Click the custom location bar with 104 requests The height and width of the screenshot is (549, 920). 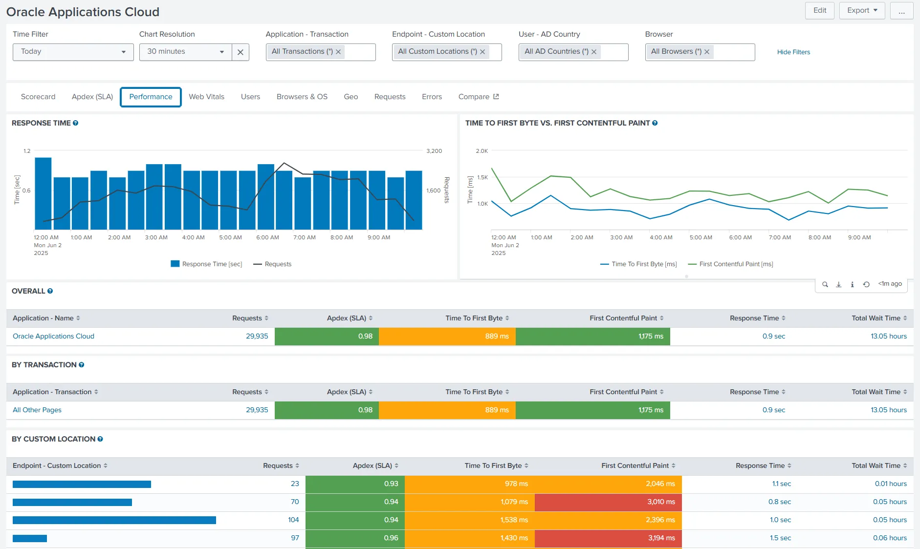[x=114, y=520]
